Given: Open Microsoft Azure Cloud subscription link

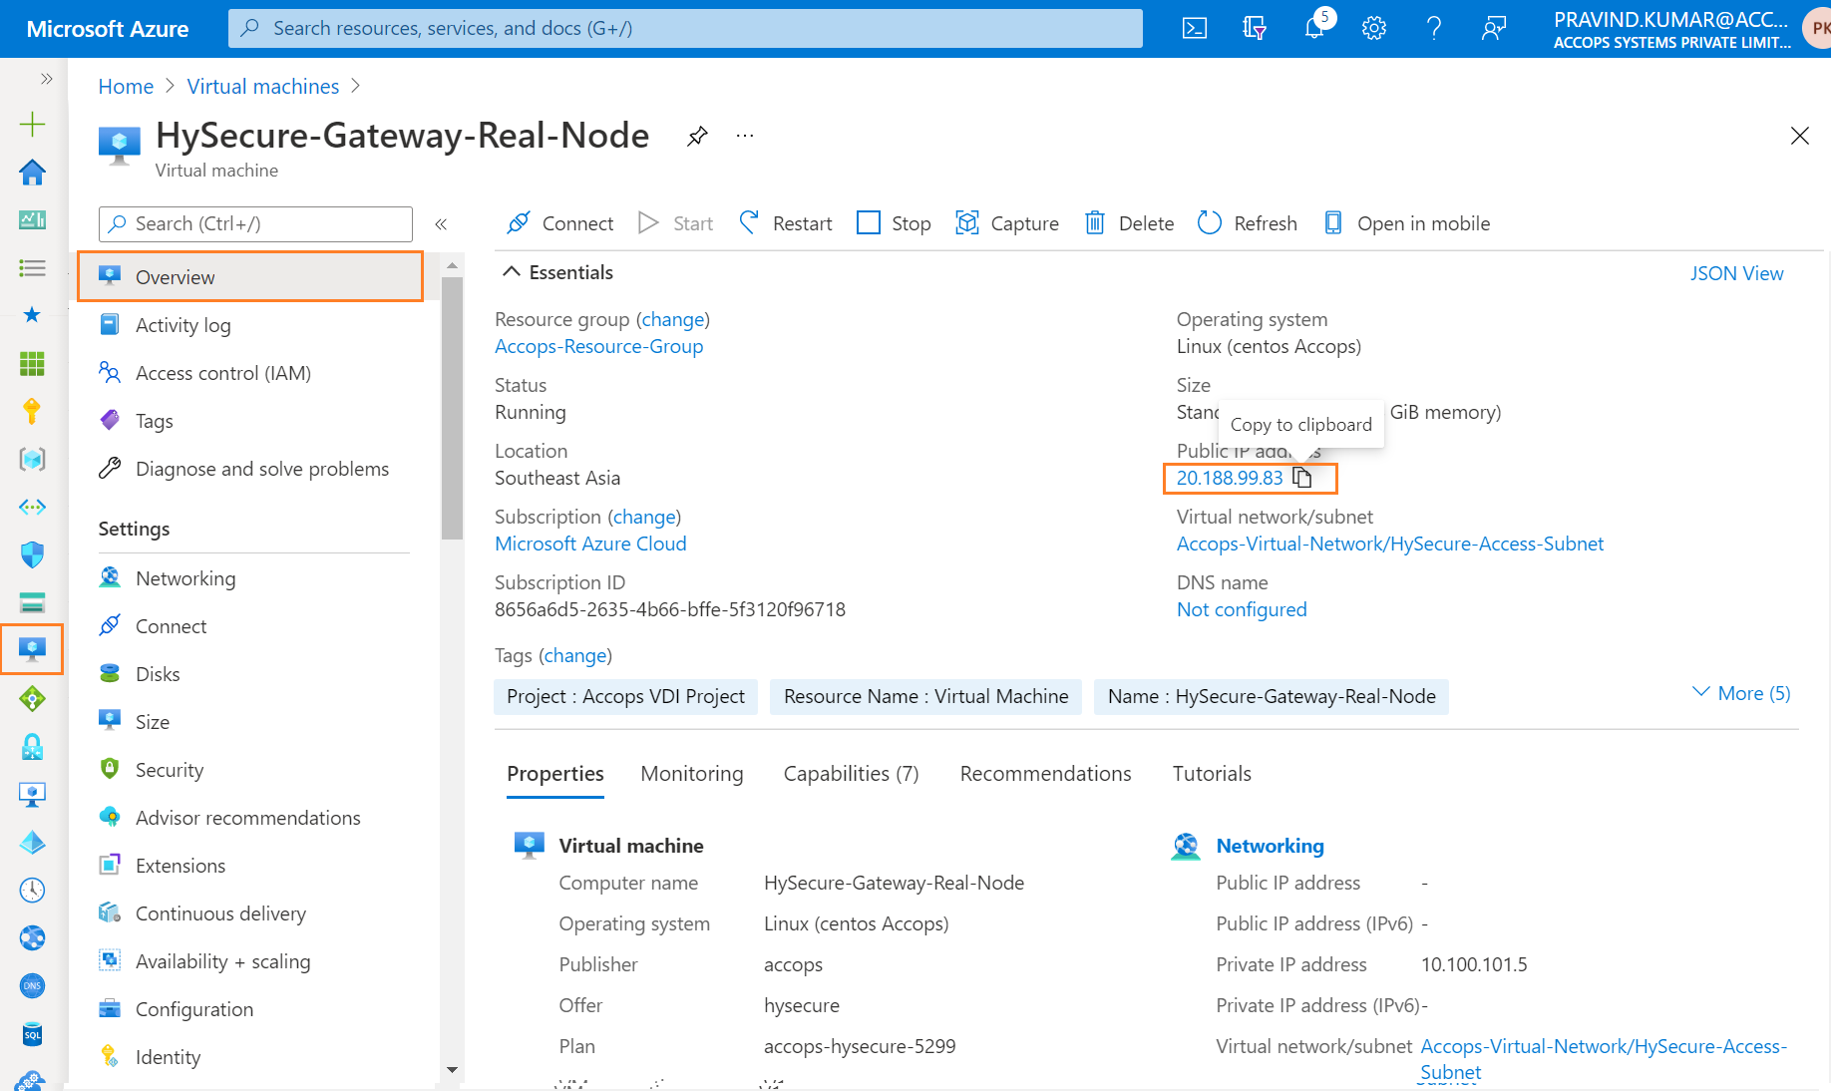Looking at the screenshot, I should [590, 544].
